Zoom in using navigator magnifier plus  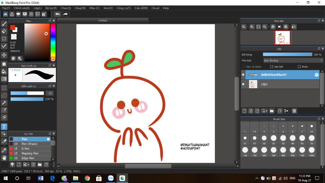pos(252,27)
